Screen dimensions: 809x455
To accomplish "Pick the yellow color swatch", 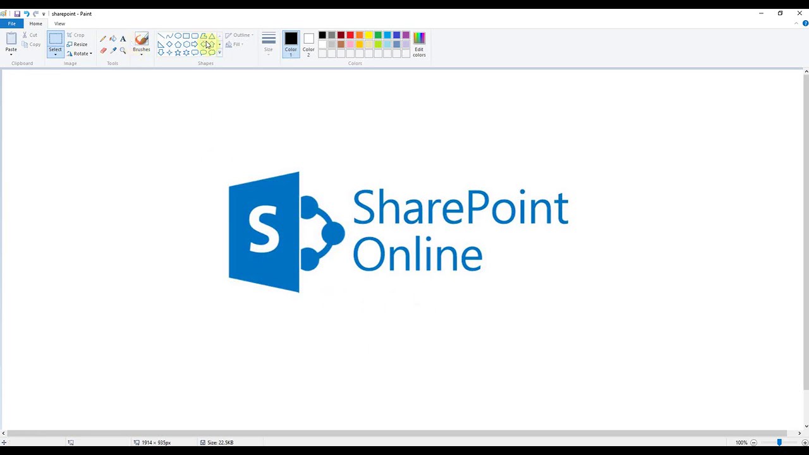I will [x=368, y=35].
